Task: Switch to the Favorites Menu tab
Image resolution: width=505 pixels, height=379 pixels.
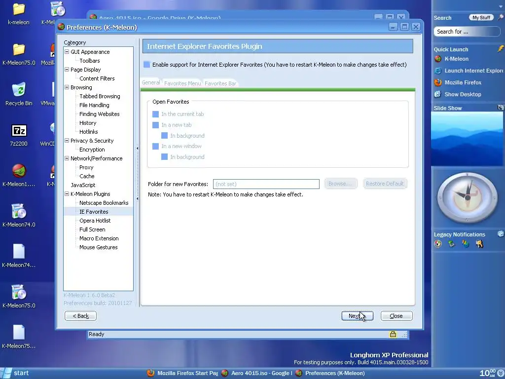Action: pyautogui.click(x=182, y=83)
